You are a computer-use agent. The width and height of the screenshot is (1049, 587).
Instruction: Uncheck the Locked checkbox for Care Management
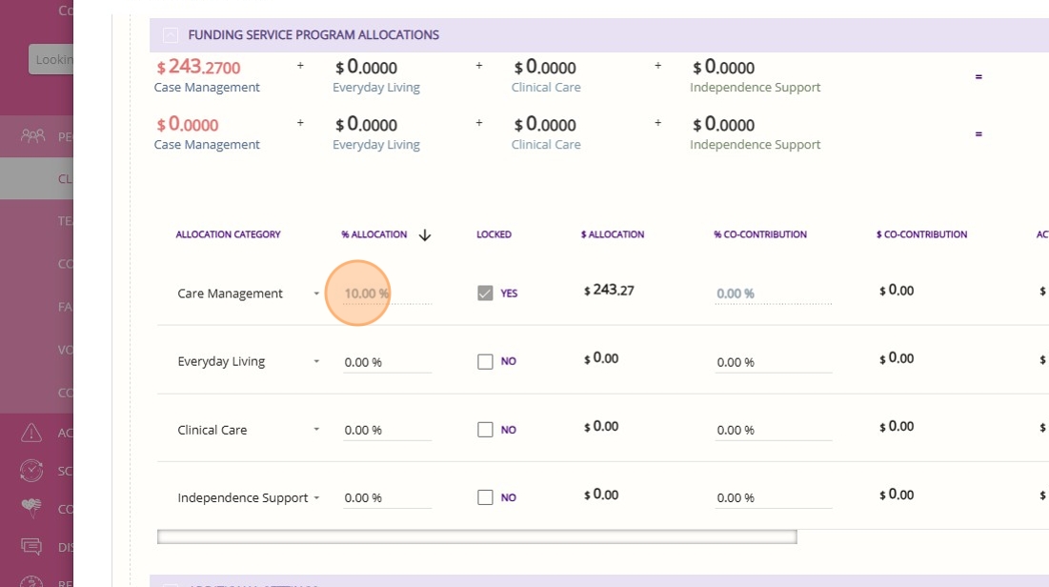[x=485, y=293]
